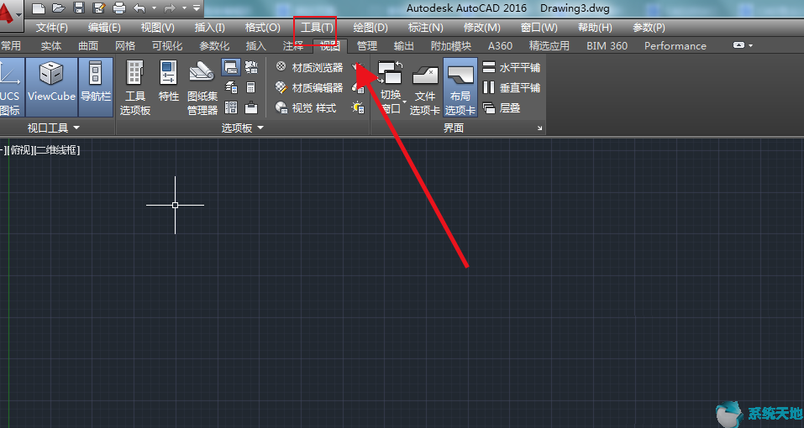Open the 标注(N) menu
This screenshot has width=804, height=428.
tap(426, 27)
